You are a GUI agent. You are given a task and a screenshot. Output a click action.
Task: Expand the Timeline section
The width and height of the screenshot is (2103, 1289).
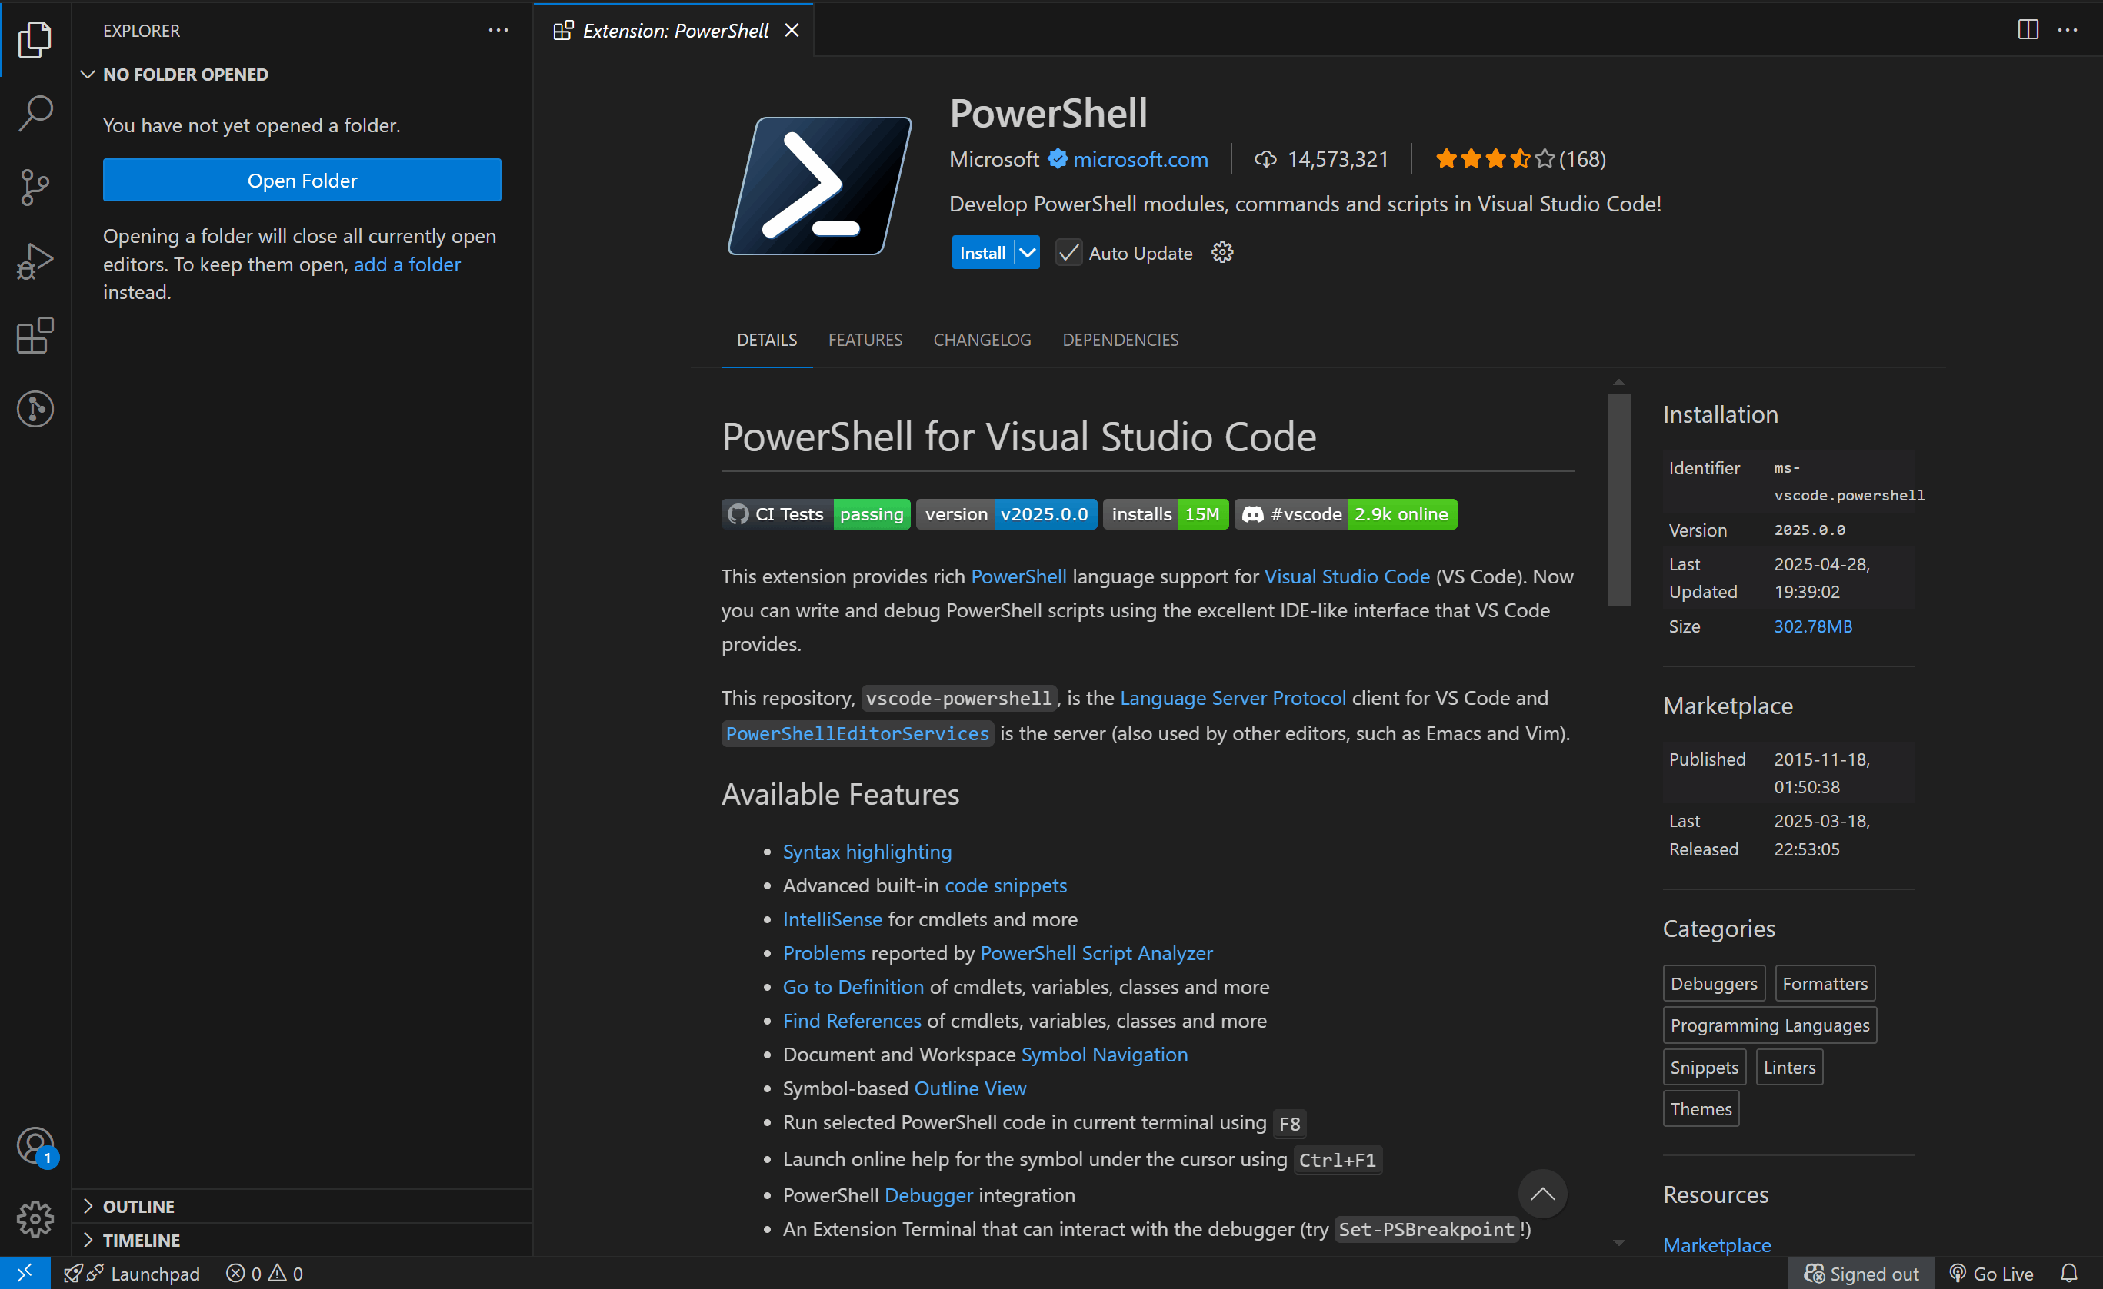[x=302, y=1240]
